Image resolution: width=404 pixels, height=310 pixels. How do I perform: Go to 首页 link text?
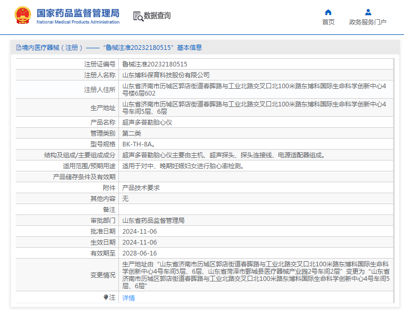pos(328,22)
